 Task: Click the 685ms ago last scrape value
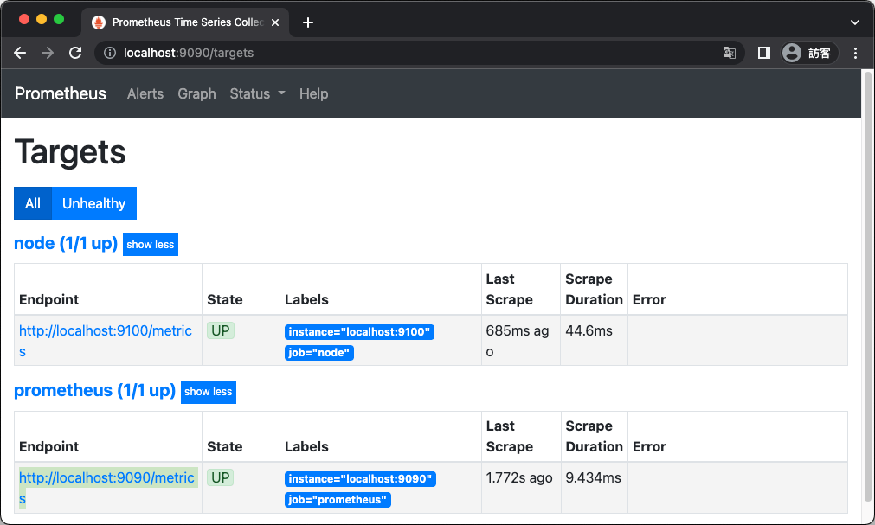point(518,341)
